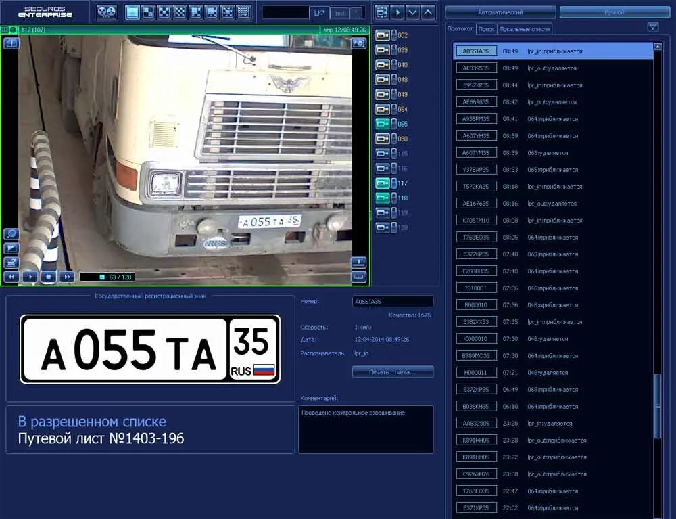Click the up chevron at top toolbar right
The image size is (676, 519).
coord(427,12)
